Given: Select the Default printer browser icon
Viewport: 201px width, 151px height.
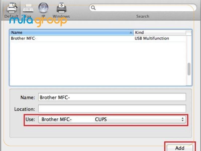Looking at the screenshot, I should (12, 8).
